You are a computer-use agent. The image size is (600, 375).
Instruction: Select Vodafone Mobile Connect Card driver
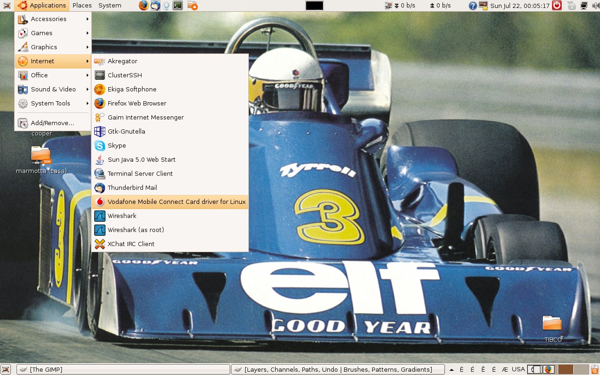coord(170,202)
